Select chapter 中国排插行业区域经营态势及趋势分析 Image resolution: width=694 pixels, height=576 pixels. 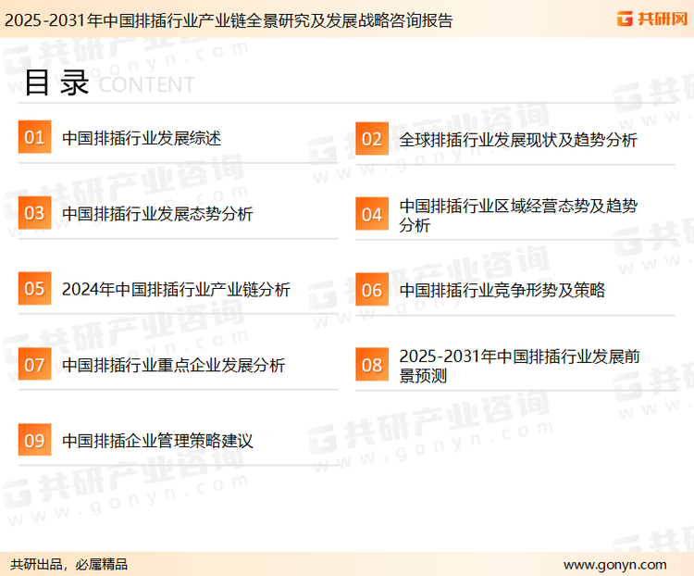518,216
